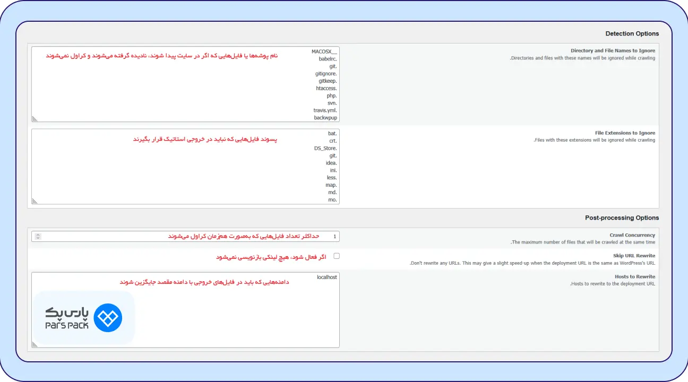Image resolution: width=688 pixels, height=382 pixels.
Task: Select the Detection Options section heading
Action: 632,33
